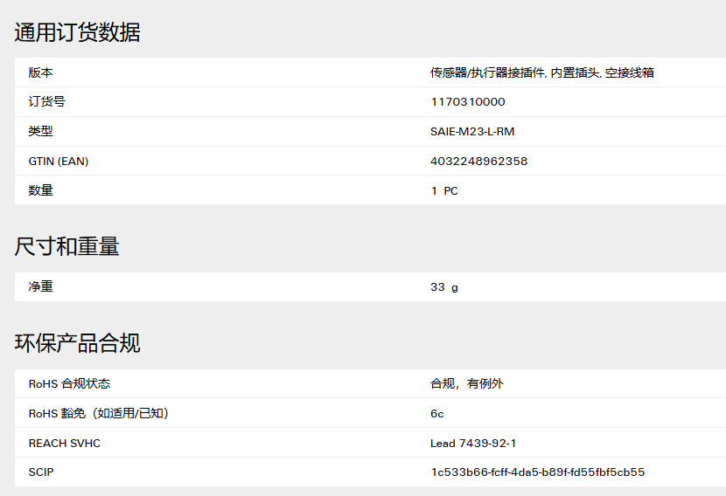The height and width of the screenshot is (496, 726).
Task: Click the SCIP row label
Action: point(41,472)
